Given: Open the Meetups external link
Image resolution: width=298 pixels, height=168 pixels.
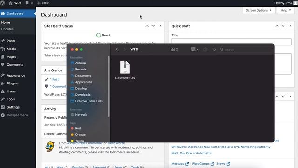Looking at the screenshot, I should (180, 164).
